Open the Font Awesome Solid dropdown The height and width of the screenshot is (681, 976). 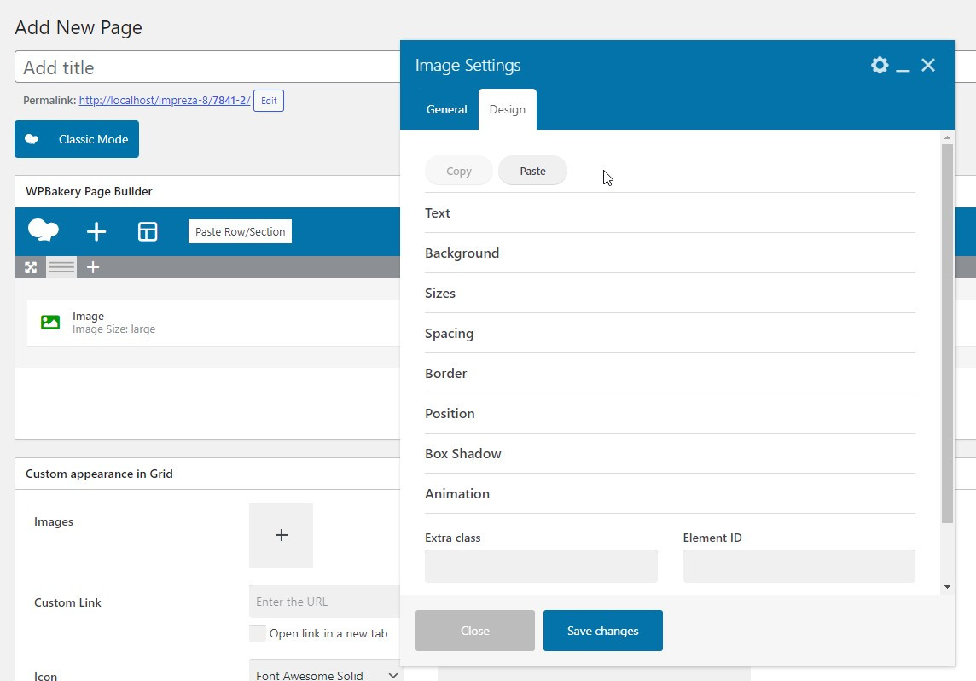[x=326, y=671]
